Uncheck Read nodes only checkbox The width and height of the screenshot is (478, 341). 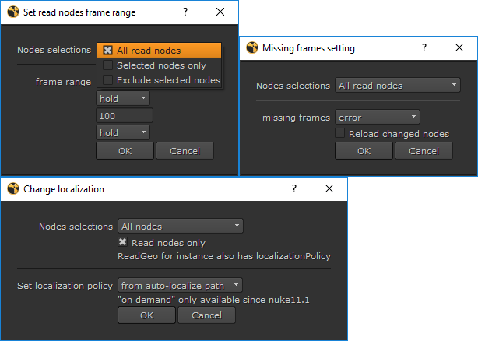tap(123, 243)
